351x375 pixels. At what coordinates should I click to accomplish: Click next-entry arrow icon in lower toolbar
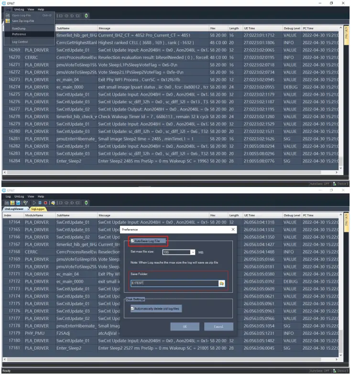click(x=72, y=203)
